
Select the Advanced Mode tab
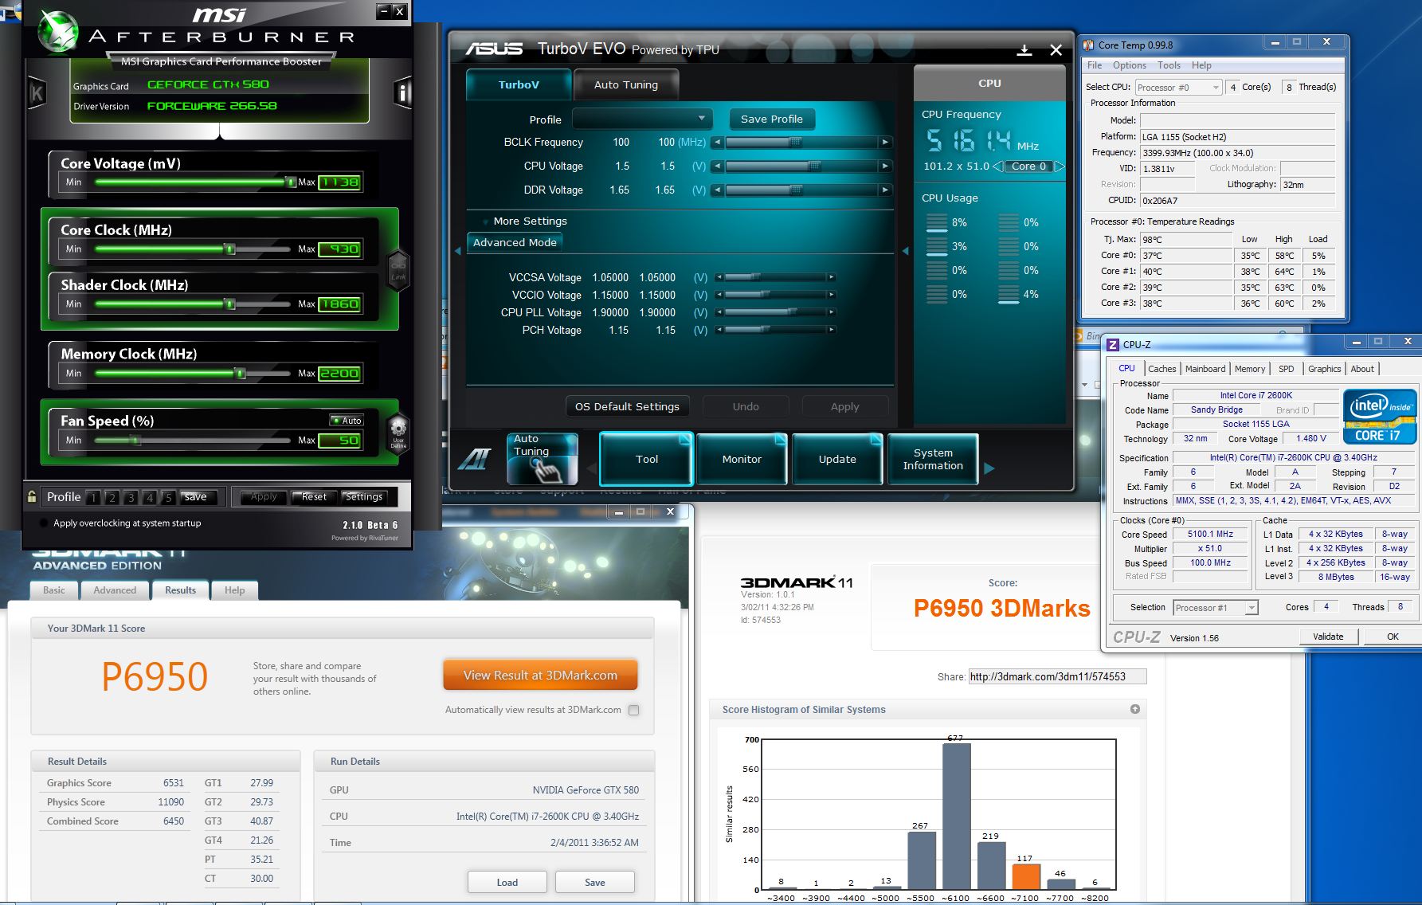[x=515, y=242]
